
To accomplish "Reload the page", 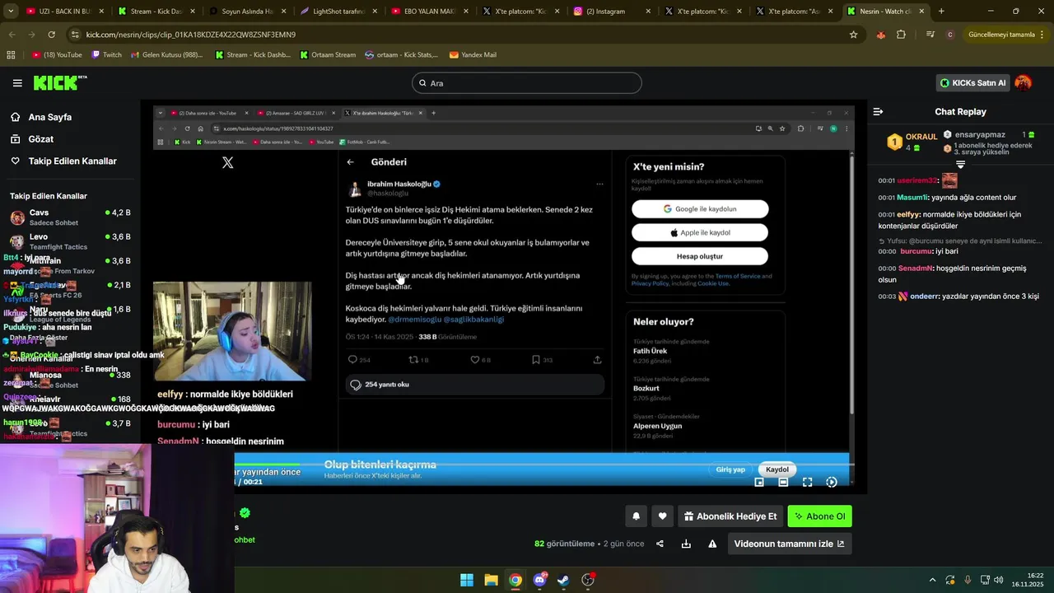I will click(x=51, y=35).
